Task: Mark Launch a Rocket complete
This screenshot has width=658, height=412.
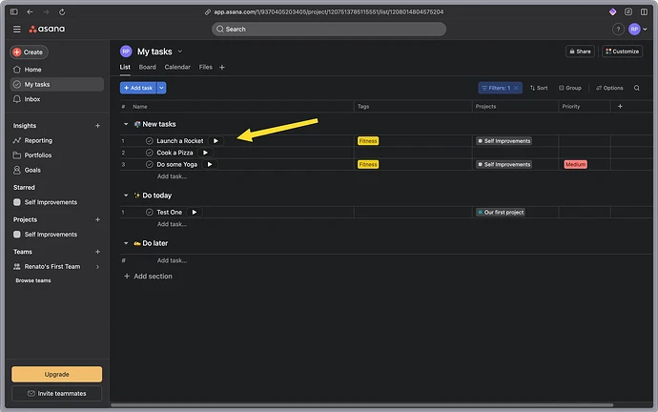Action: [149, 141]
